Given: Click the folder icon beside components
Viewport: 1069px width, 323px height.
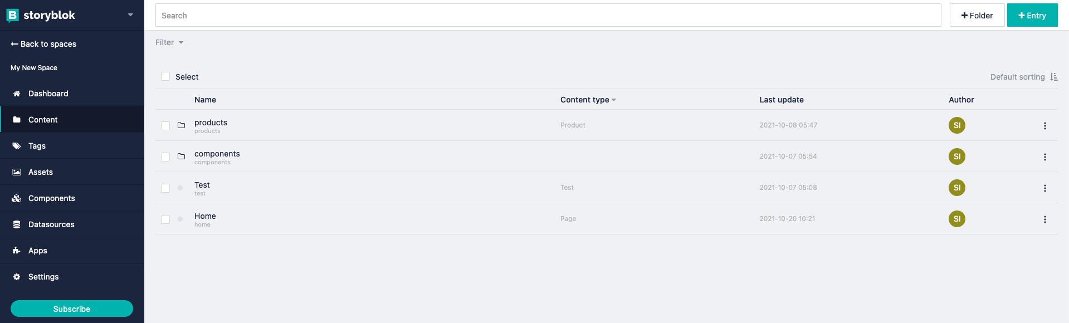Looking at the screenshot, I should click(x=181, y=156).
